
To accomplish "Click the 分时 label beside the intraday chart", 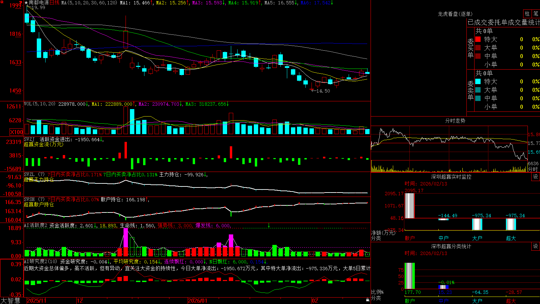I will click(x=533, y=169).
